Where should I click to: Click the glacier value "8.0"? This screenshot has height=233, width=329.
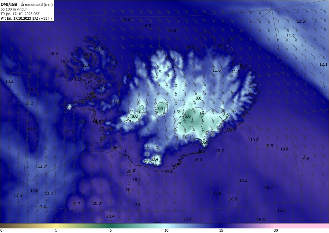coord(135,116)
